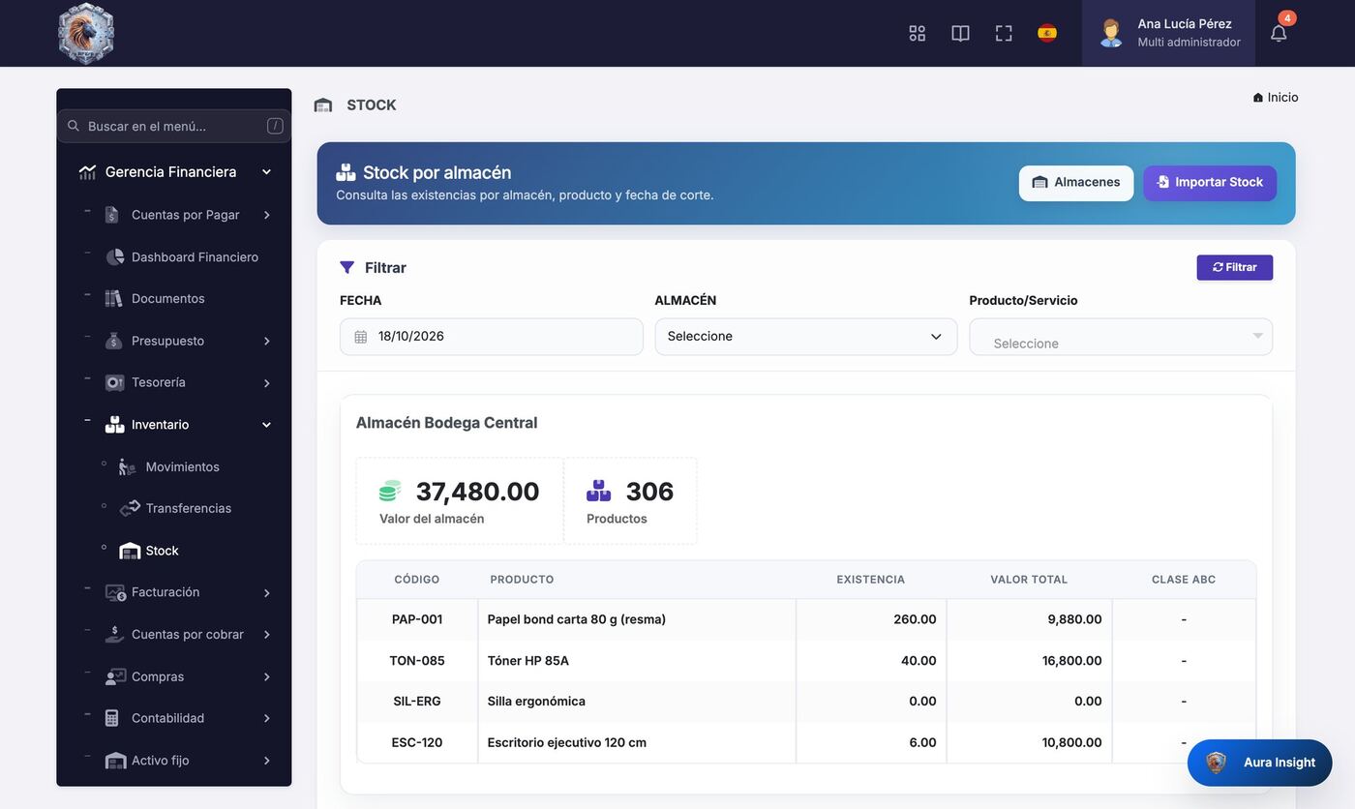
Task: Open the book documentation icon
Action: (960, 33)
